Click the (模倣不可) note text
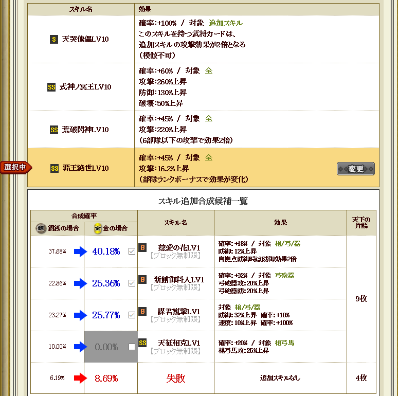 pos(157,56)
